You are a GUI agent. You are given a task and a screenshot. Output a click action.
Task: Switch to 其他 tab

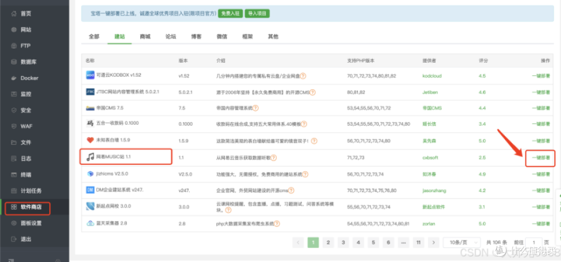tap(273, 36)
